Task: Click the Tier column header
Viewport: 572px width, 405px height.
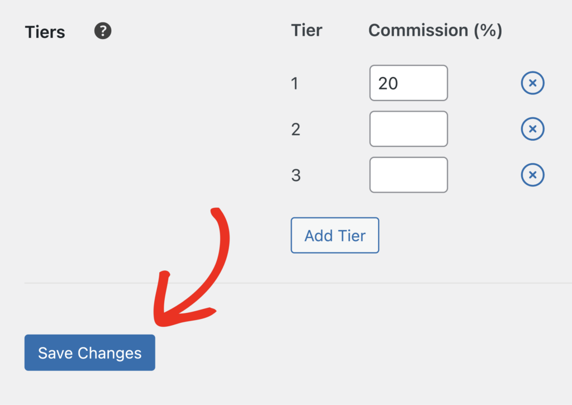Action: [306, 31]
